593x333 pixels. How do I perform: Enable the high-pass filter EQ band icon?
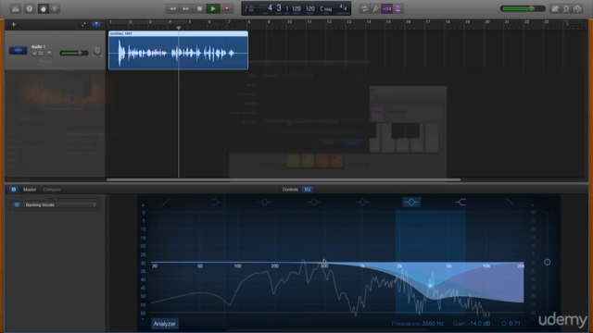coord(167,203)
